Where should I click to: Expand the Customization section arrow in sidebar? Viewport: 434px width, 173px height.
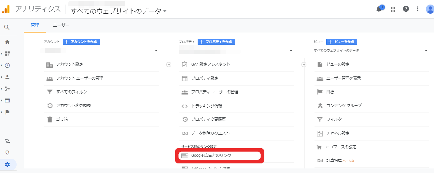pyautogui.click(x=2, y=54)
